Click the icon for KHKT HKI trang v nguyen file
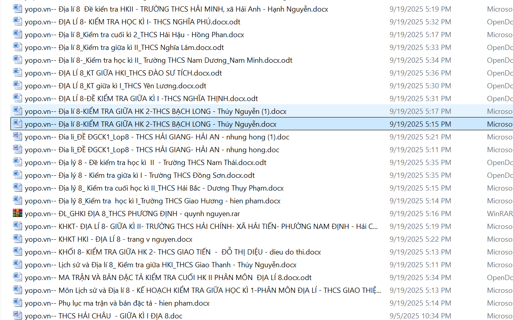Viewport: 513px width, 320px height. (17, 239)
